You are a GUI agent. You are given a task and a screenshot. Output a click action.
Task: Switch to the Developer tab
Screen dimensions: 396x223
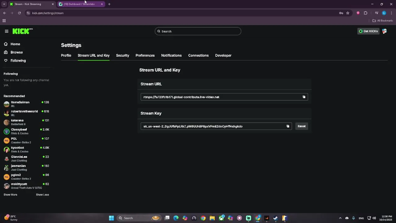pos(223,55)
